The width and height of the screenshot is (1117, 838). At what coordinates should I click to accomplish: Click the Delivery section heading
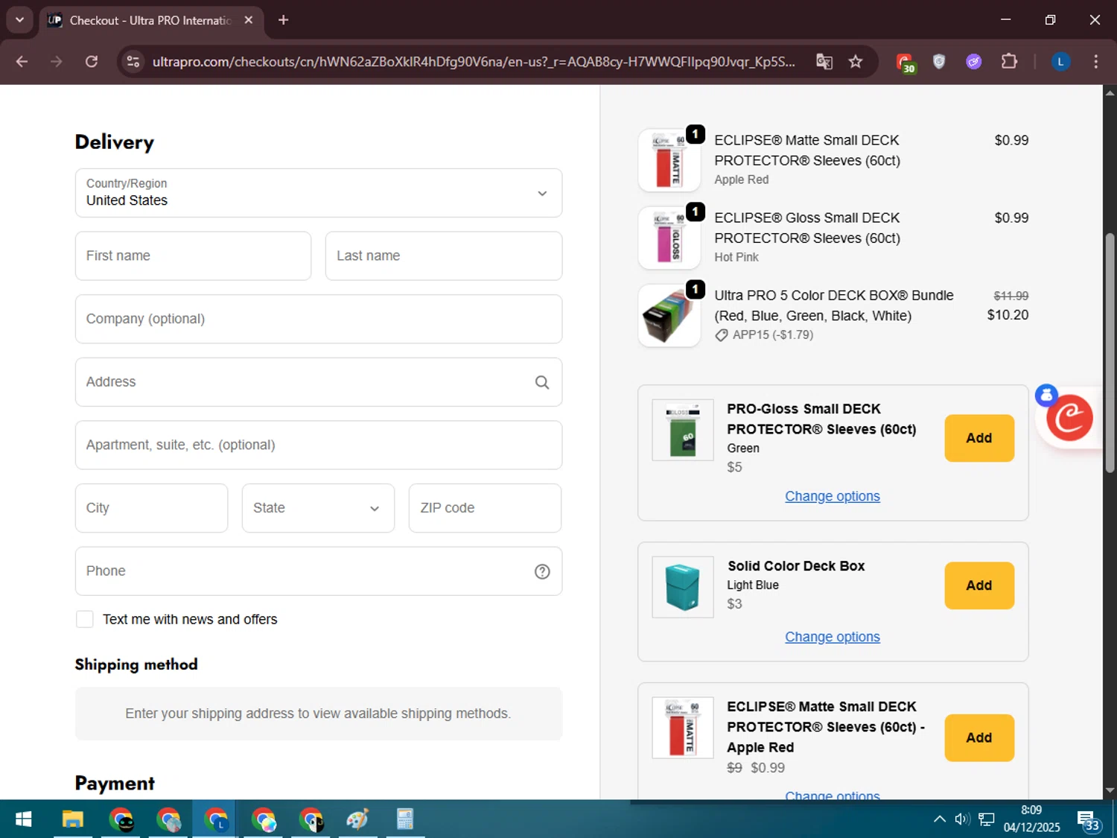[x=115, y=142]
